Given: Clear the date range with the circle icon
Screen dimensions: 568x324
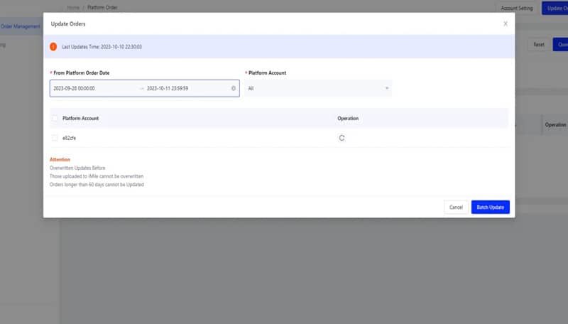Looking at the screenshot, I should 234,88.
